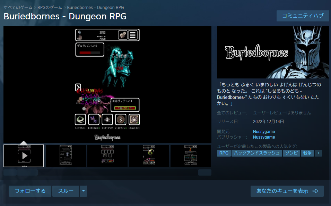Viewport: 331px width, 206px height.
Task: Click the ユーザーが定義したこの製品への人気タグ label
Action: (x=257, y=146)
